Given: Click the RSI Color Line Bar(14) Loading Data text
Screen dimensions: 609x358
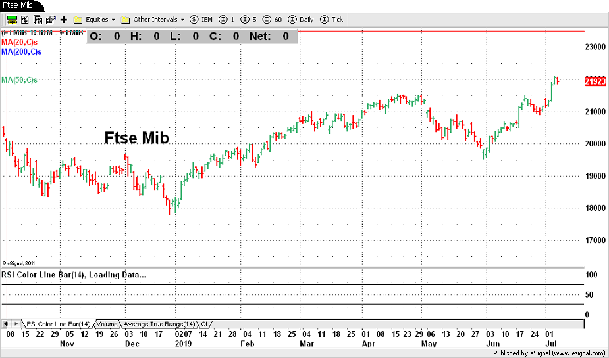Looking at the screenshot, I should 74,275.
